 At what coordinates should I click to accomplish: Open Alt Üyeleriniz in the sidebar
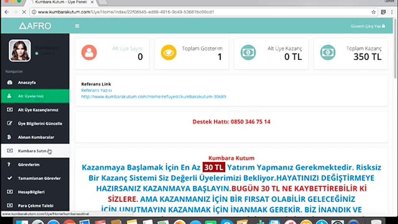(x=35, y=96)
